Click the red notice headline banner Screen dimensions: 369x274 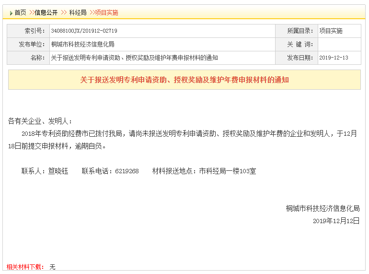click(184, 80)
